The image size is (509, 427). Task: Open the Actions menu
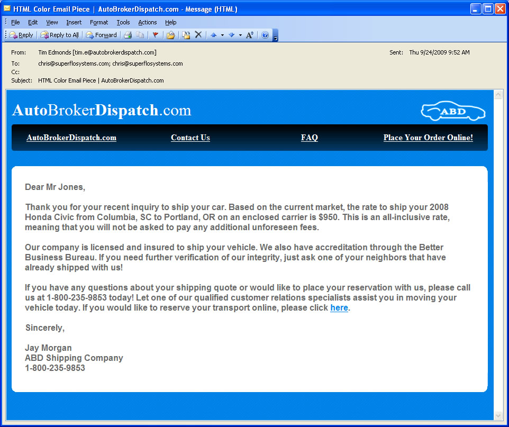[x=148, y=22]
